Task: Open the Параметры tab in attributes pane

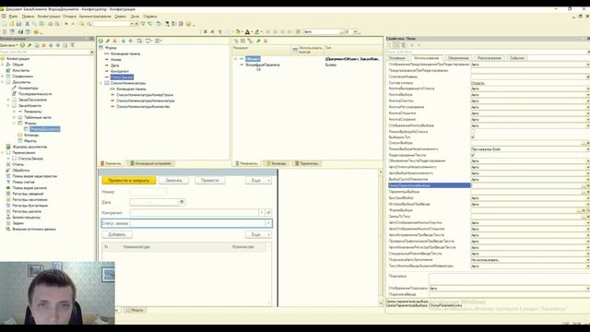Action: pyautogui.click(x=307, y=163)
